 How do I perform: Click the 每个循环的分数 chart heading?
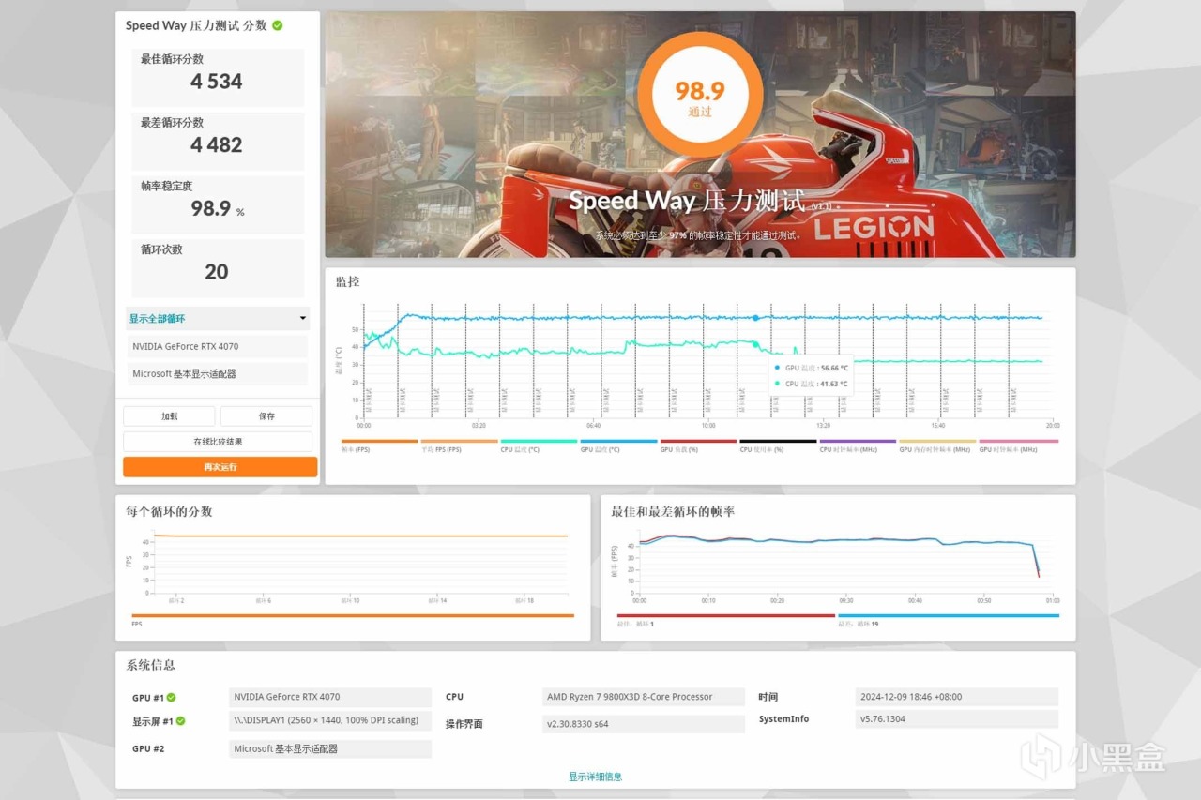pyautogui.click(x=169, y=511)
